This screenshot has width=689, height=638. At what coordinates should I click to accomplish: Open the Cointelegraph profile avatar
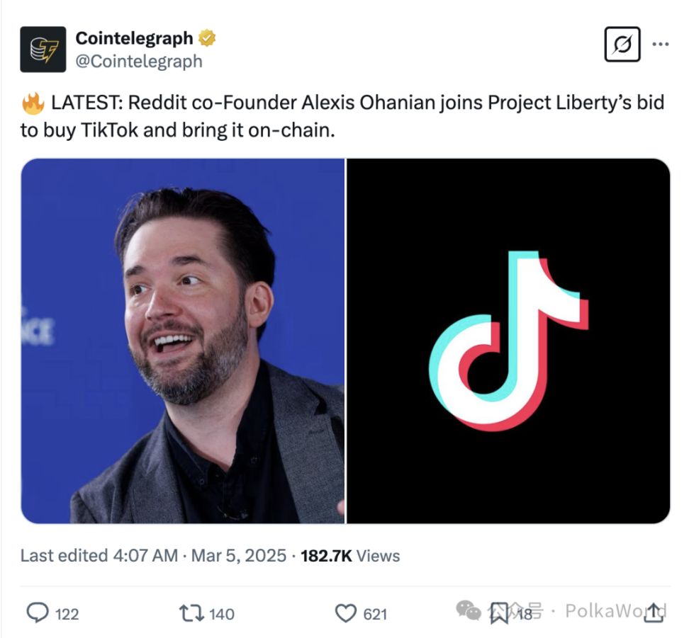[x=43, y=49]
